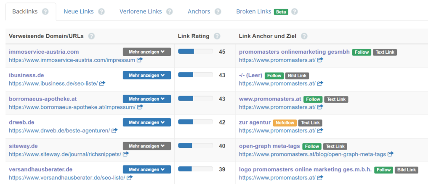This screenshot has height=184, width=431.
Task: Click the 'zur agentur' anchor link
Action: (254, 122)
